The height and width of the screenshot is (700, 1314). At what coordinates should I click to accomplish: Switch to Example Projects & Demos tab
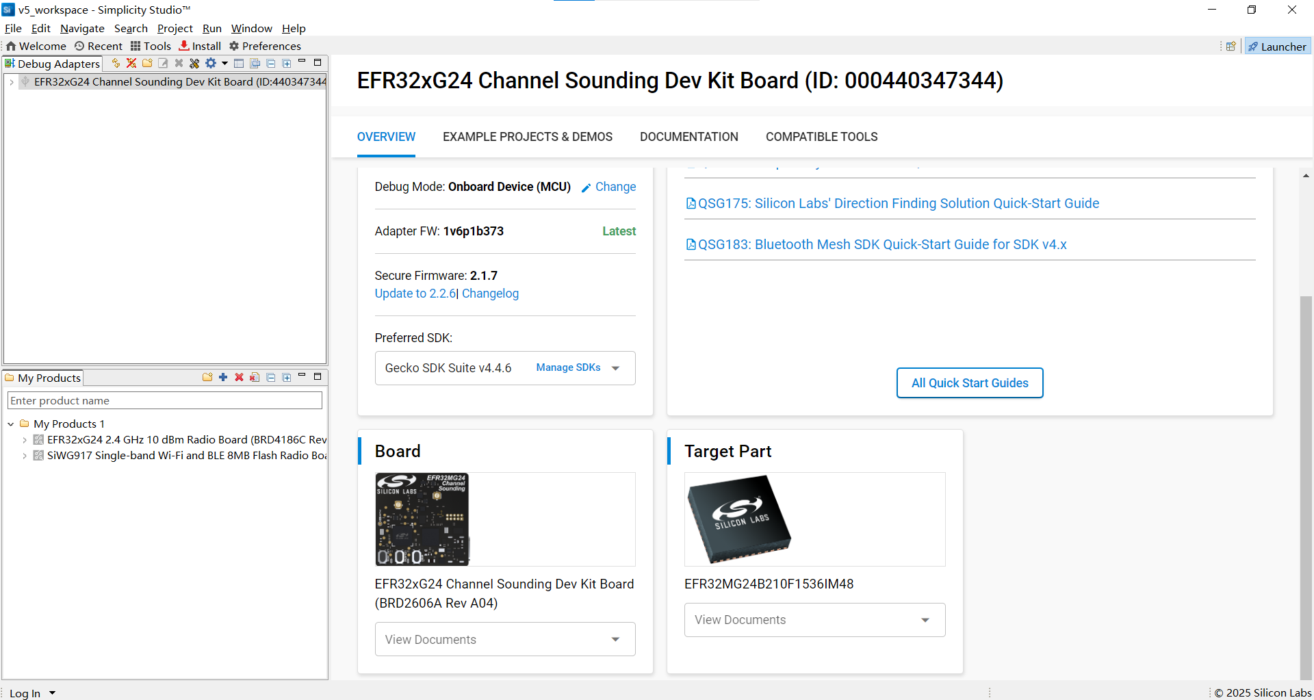click(528, 137)
